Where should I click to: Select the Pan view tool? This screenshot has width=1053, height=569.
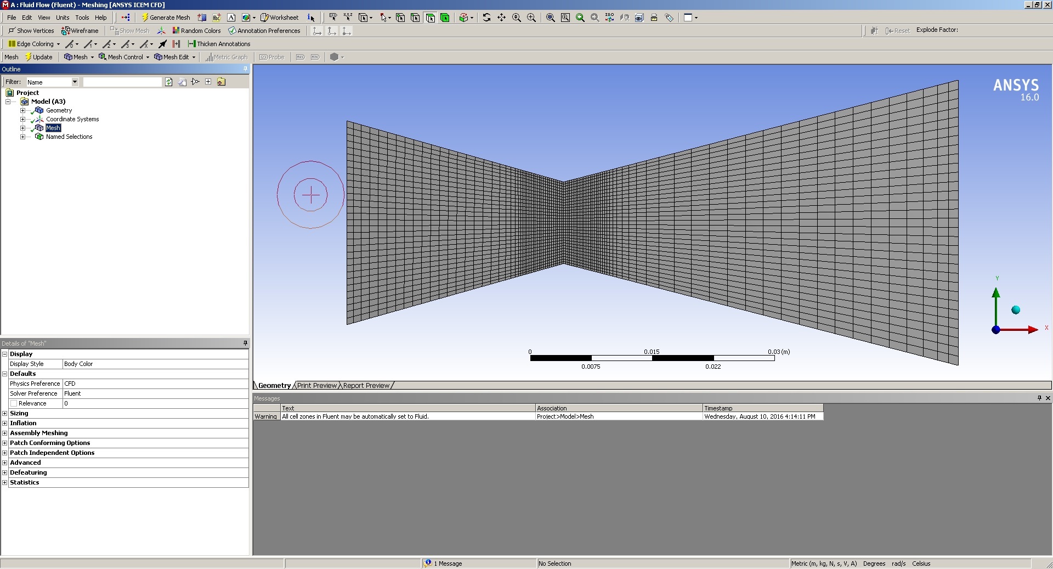[x=501, y=18]
